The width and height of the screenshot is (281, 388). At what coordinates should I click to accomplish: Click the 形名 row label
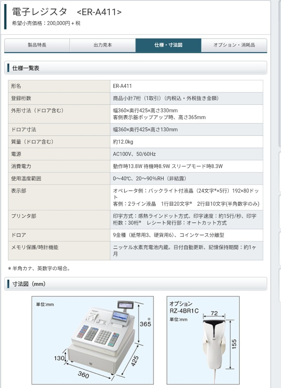(x=16, y=86)
